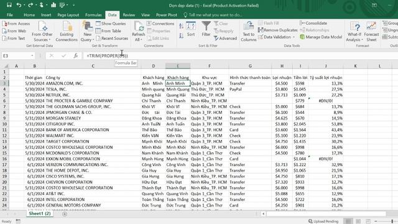398x224 pixels.
Task: Import data From Web
Action: tap(14, 31)
